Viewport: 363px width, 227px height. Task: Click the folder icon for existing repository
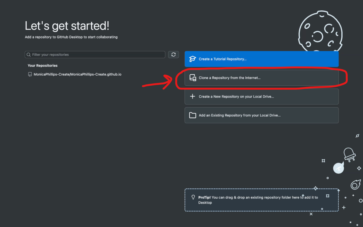(x=192, y=115)
